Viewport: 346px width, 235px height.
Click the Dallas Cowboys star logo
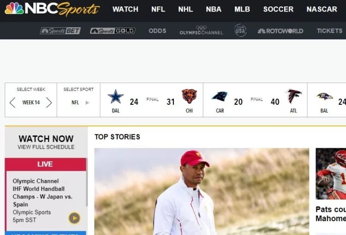(116, 96)
